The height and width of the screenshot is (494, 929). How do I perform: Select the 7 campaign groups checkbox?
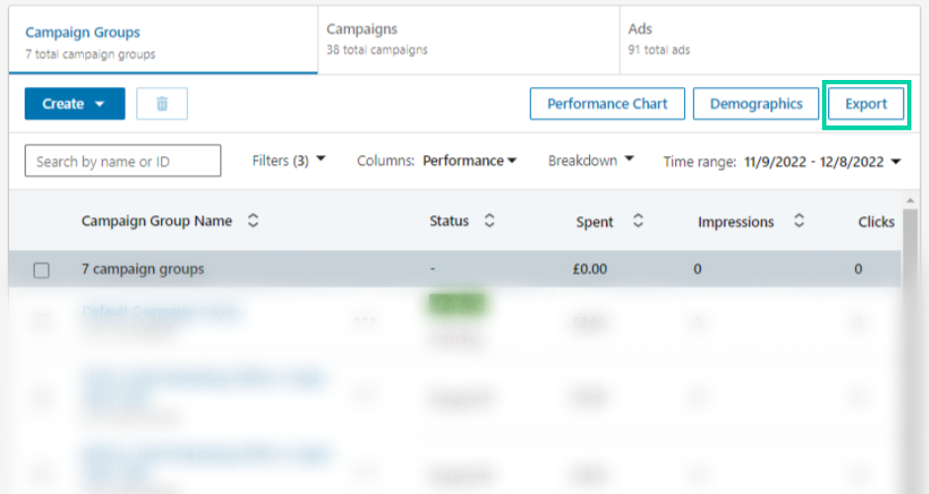point(42,270)
